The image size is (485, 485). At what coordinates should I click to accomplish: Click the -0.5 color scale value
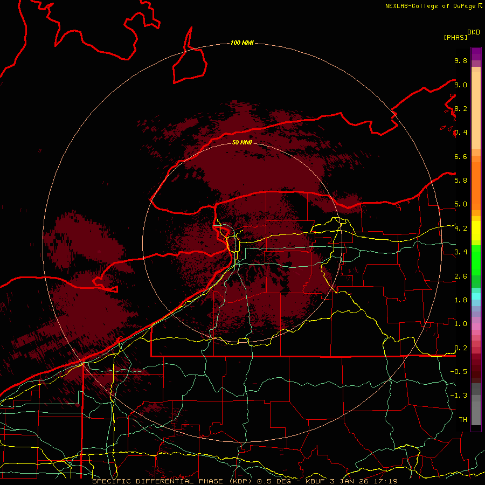tap(459, 372)
